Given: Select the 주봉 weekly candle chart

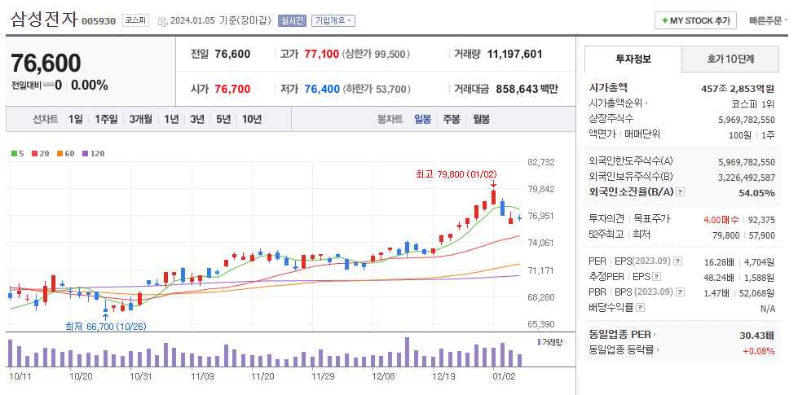Looking at the screenshot, I should coord(452,120).
